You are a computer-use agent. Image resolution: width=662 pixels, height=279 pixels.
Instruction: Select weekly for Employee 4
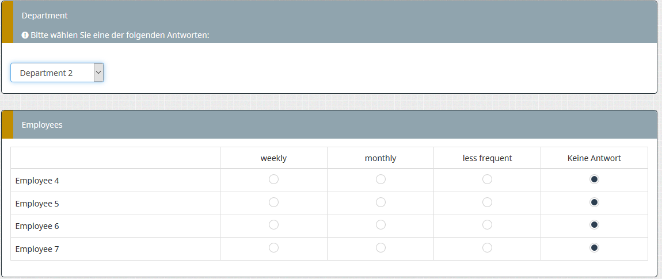(x=273, y=179)
